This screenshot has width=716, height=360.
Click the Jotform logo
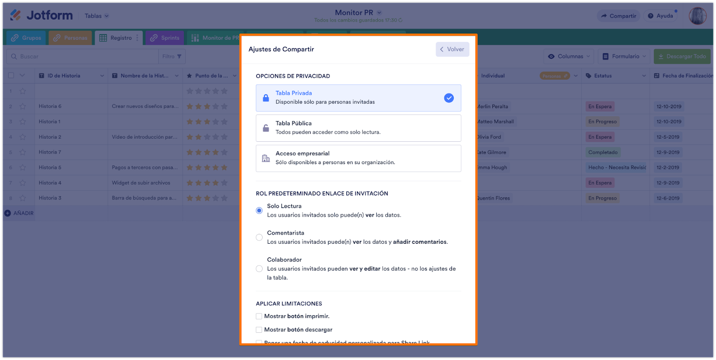pos(41,16)
